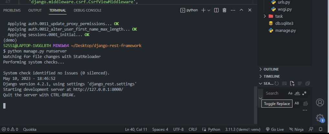Go to line via Ln 40, Col 11
Screen dimensions: 329x134
[136, 129]
